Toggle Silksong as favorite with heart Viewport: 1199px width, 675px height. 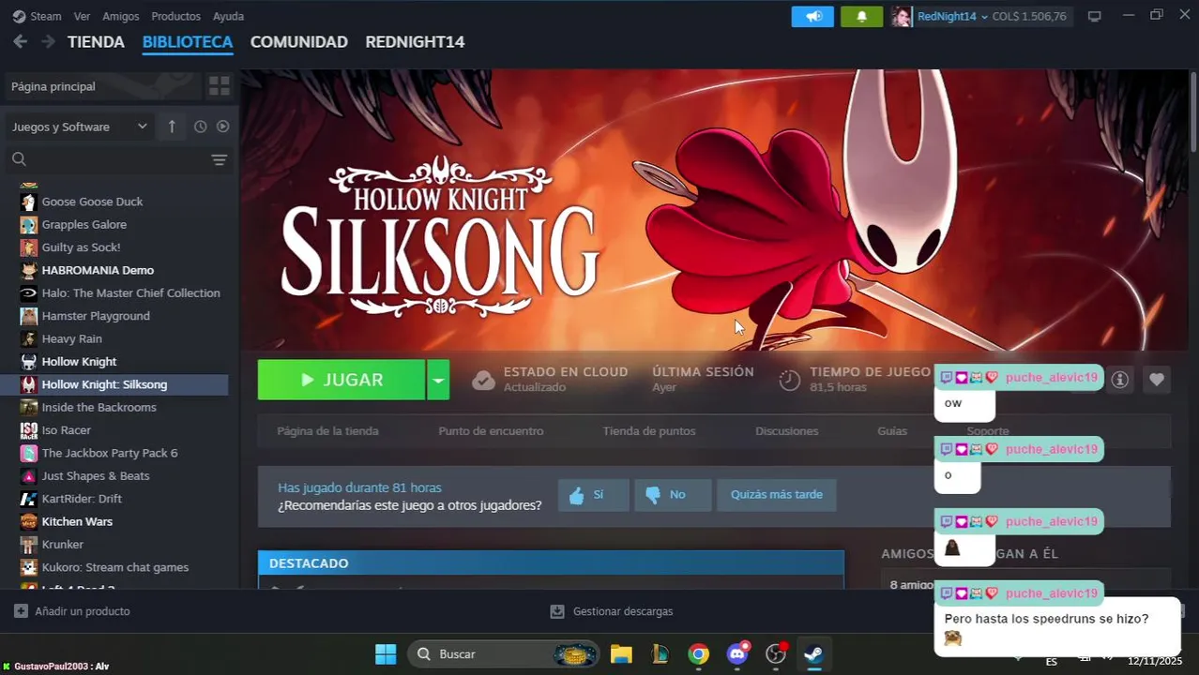click(x=1157, y=380)
